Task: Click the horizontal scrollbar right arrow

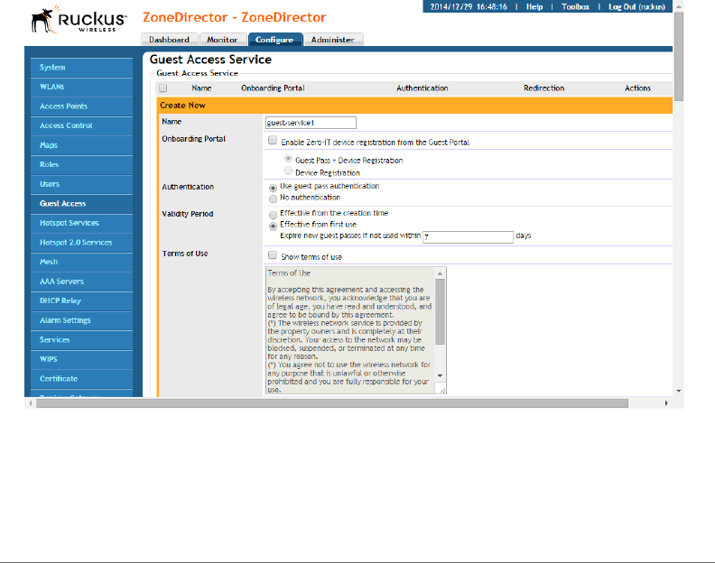Action: click(x=666, y=403)
